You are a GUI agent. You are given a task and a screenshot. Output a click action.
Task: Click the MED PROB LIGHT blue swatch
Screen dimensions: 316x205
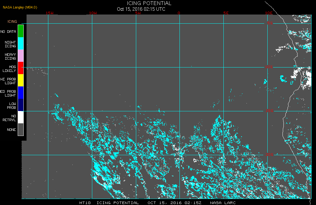click(21, 92)
